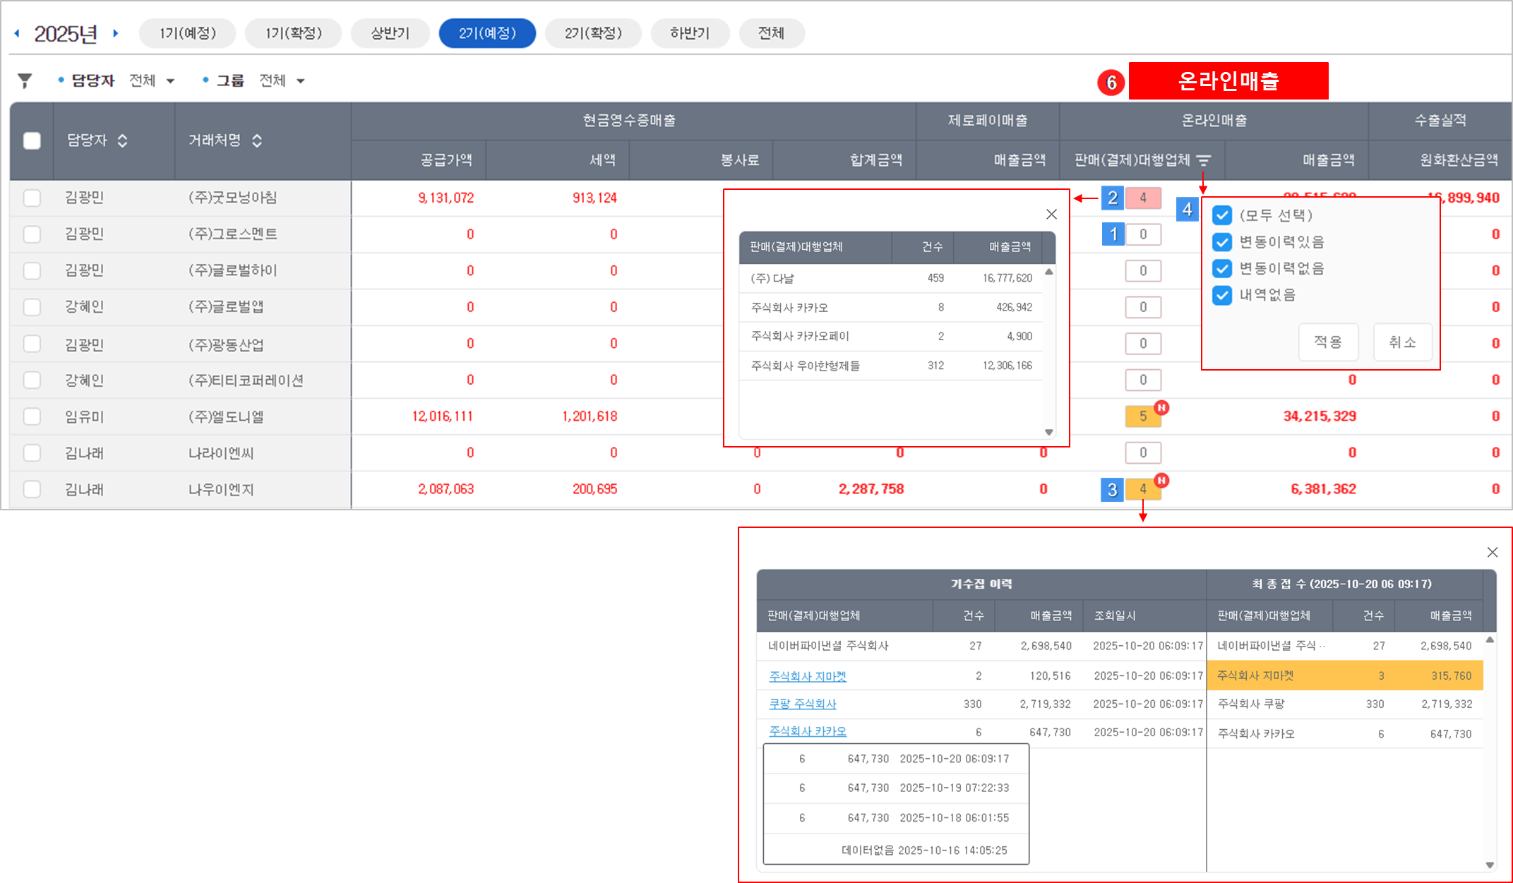The image size is (1513, 883).
Task: Open 주식회사 지마켓 history link
Action: point(808,676)
